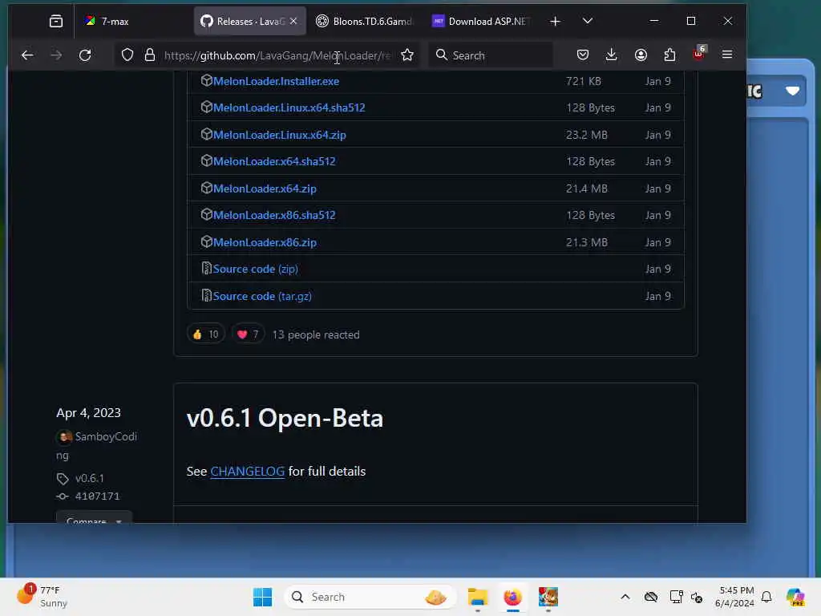
Task: Open SamboyCoding author profile
Action: pyautogui.click(x=96, y=446)
